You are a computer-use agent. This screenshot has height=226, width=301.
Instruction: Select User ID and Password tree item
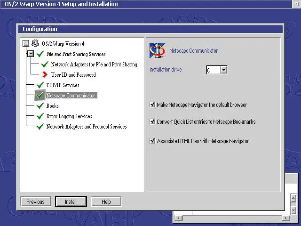73,75
